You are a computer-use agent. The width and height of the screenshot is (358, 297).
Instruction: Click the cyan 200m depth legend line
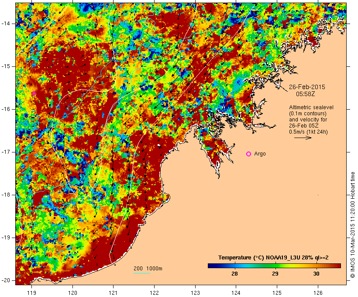coord(141,273)
